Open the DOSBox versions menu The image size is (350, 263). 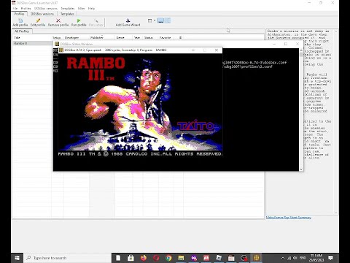tap(46, 9)
